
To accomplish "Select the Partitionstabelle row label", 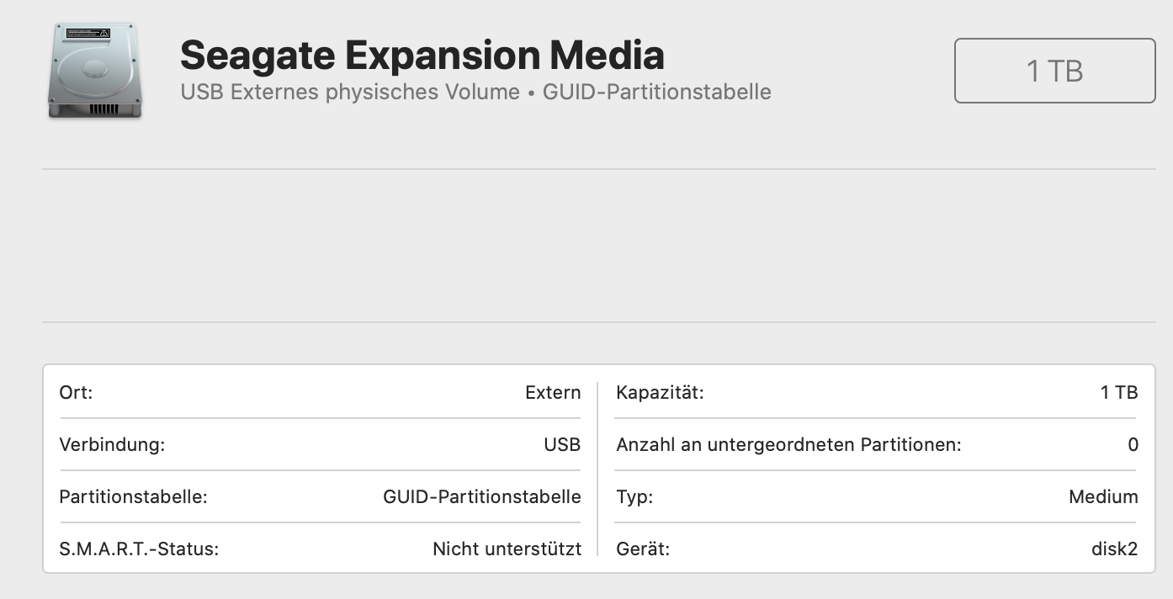I will coord(133,497).
